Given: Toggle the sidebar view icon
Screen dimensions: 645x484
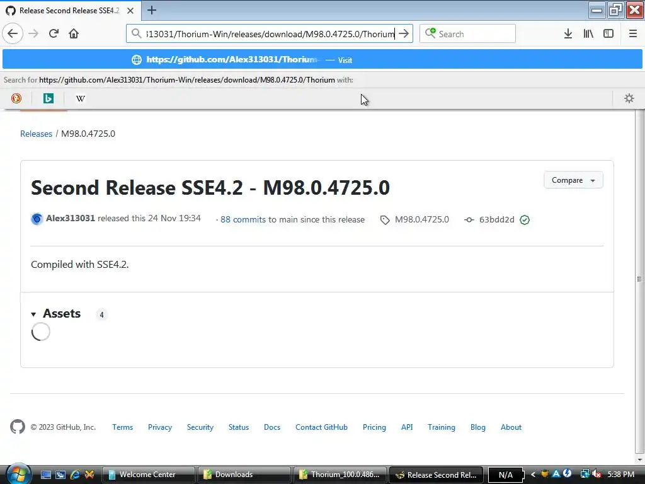Looking at the screenshot, I should (608, 33).
